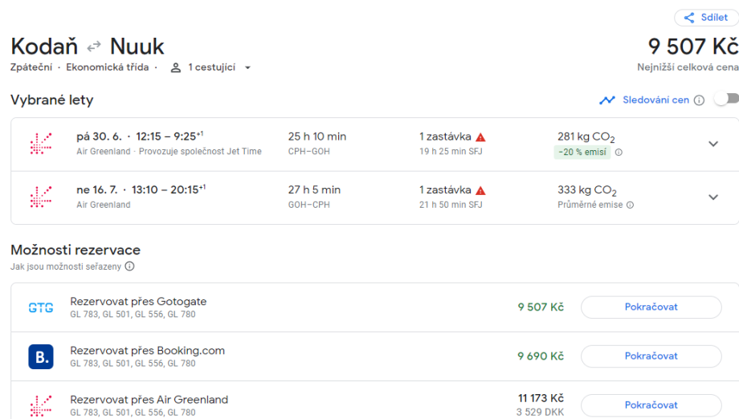Click the price tracking graph icon
This screenshot has width=739, height=419.
coord(607,100)
